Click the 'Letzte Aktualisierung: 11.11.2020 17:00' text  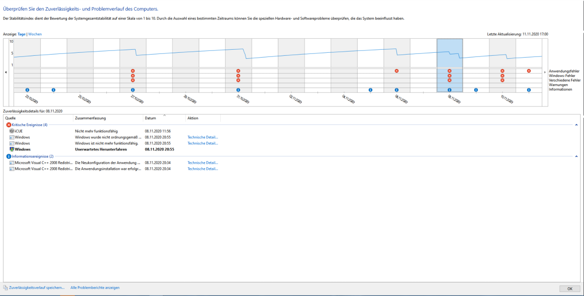(x=518, y=34)
